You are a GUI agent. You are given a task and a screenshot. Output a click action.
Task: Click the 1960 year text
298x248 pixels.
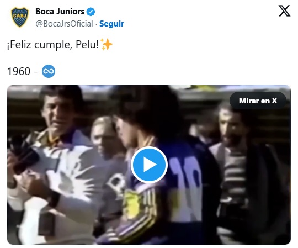click(x=19, y=71)
